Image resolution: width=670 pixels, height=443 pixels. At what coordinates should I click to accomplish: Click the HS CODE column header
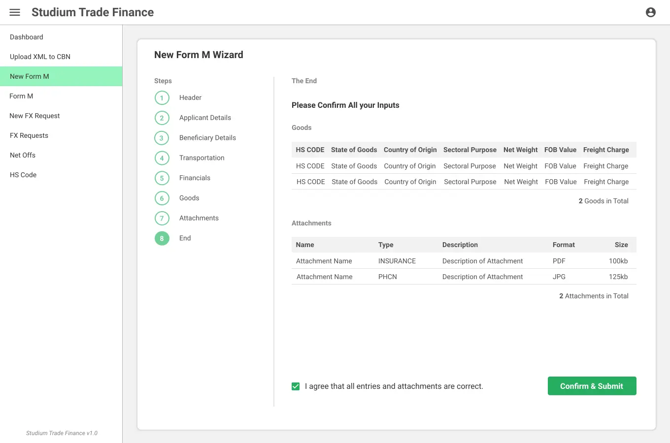310,150
